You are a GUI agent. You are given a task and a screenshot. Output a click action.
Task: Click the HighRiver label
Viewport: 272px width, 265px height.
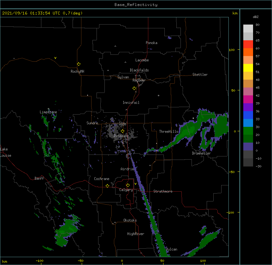point(136,234)
